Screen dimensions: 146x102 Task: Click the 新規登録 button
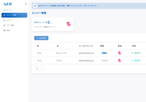[41, 38]
